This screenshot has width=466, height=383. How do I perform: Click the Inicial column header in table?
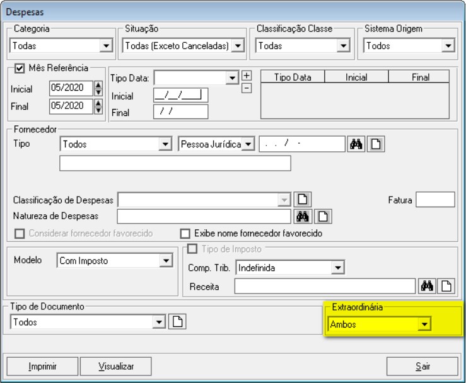coord(356,77)
